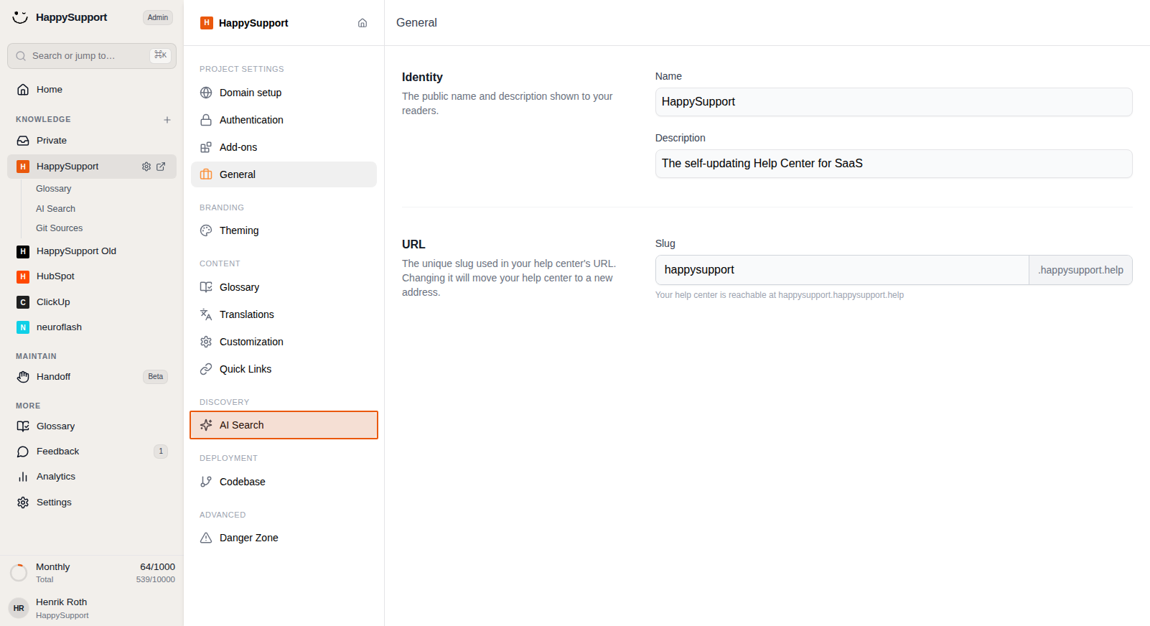Click the Feedback speech bubble icon
Viewport: 1150px width, 626px height.
[x=23, y=452]
